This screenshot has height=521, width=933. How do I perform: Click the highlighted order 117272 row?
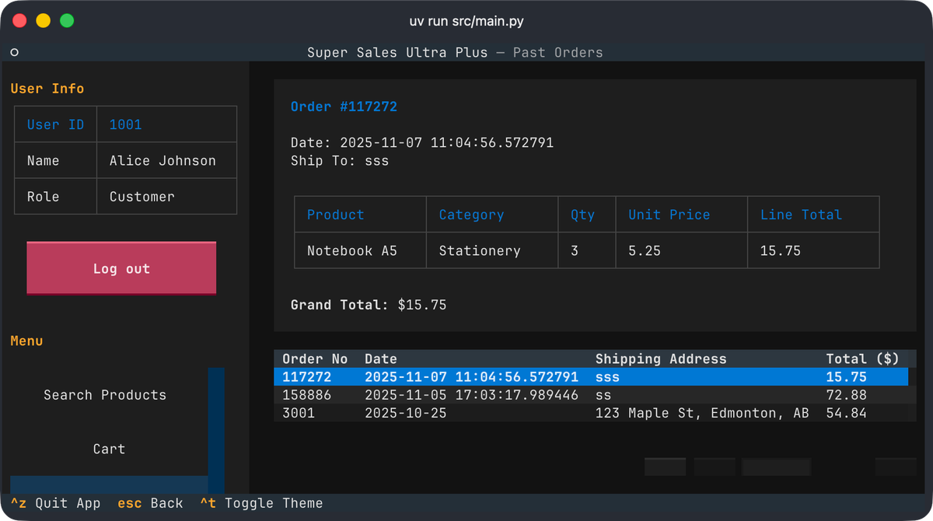pyautogui.click(x=466, y=376)
